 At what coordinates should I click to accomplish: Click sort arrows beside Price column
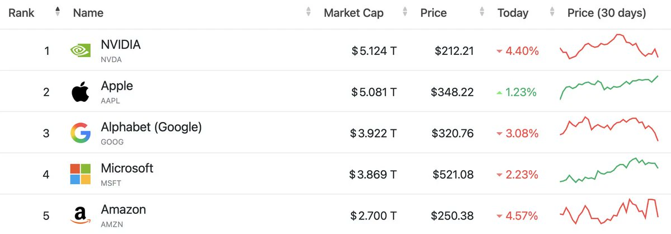coord(481,11)
